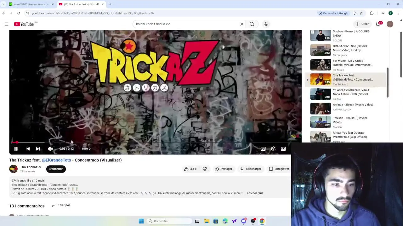
Task: Open Microsoft Edge from the taskbar
Action: [x=225, y=221]
